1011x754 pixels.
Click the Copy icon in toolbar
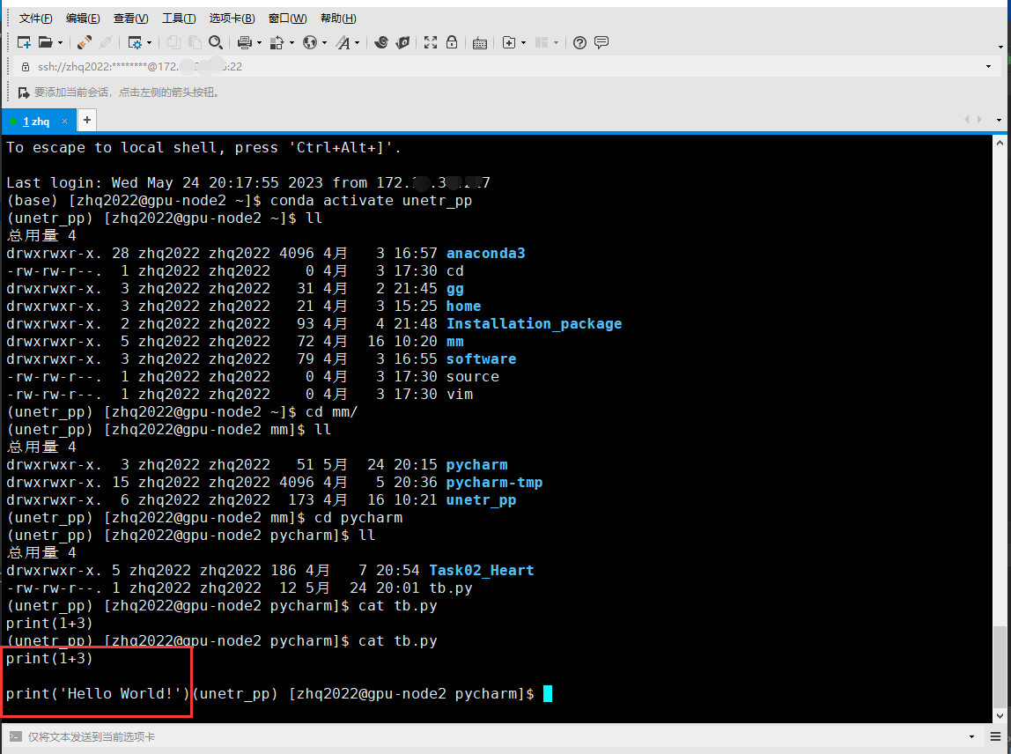tap(173, 42)
